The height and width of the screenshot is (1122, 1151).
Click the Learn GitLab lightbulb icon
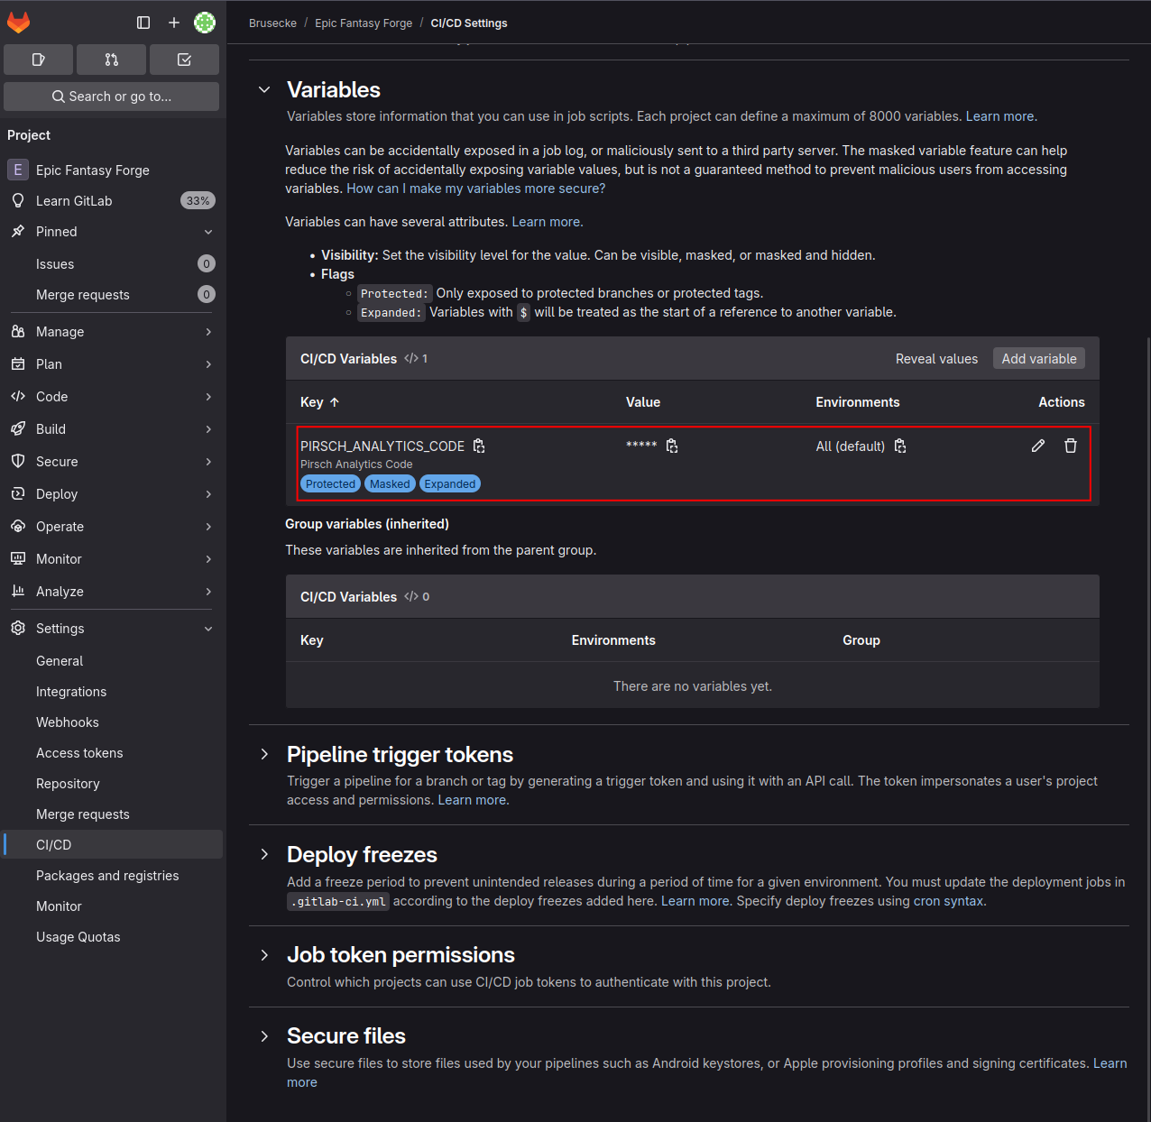(x=18, y=200)
